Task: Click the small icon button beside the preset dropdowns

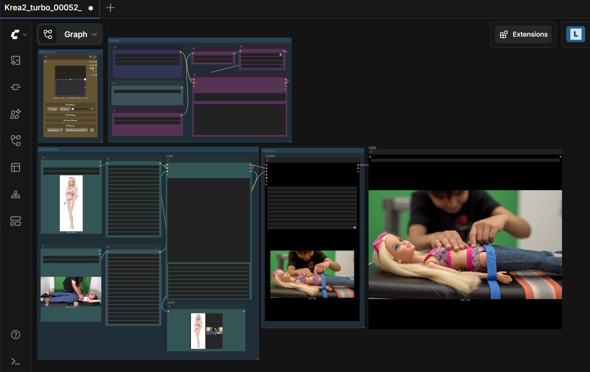Action: coord(91,130)
